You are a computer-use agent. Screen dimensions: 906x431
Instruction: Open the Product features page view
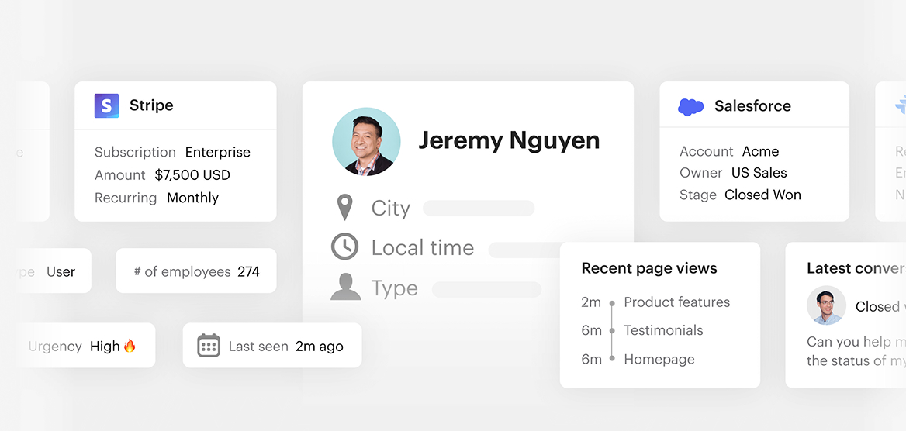(676, 302)
